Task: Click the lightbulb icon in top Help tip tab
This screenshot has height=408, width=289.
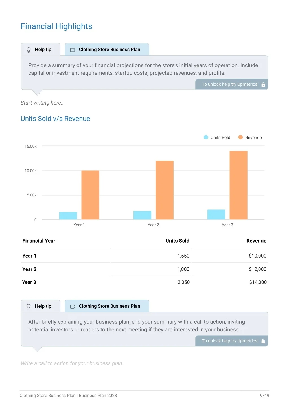Action: click(29, 50)
